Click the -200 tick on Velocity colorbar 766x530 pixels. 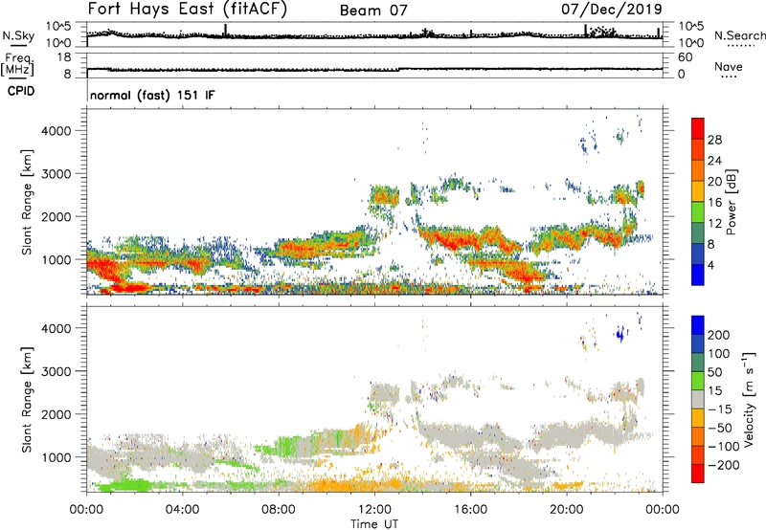tap(724, 465)
